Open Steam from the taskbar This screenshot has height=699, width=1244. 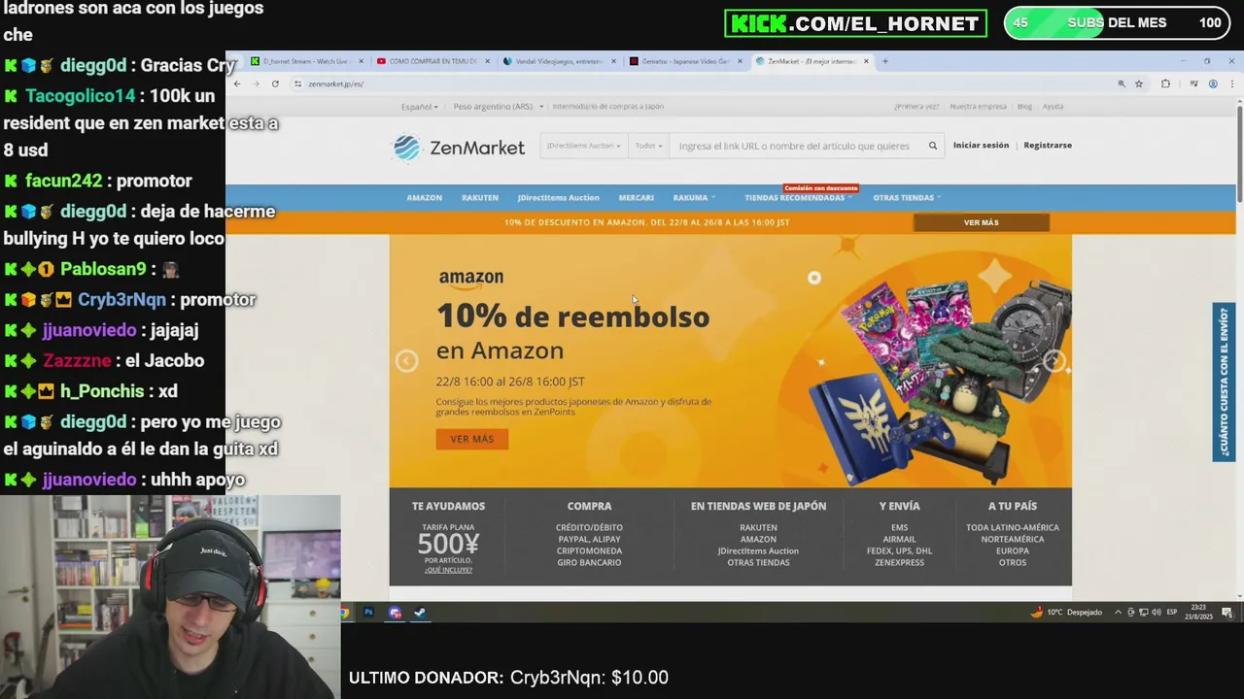click(420, 613)
